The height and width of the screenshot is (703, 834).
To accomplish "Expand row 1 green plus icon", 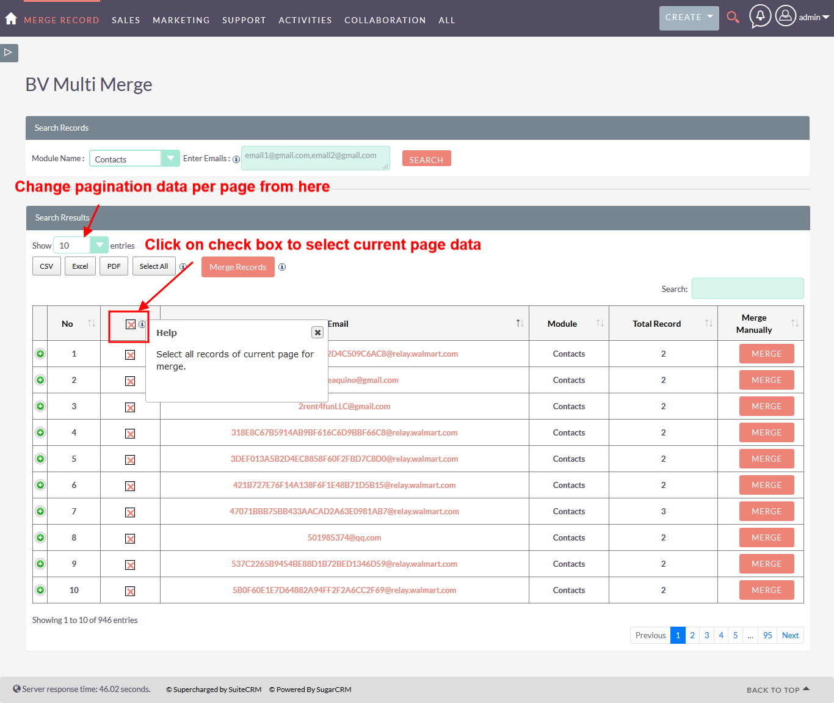I will [40, 354].
